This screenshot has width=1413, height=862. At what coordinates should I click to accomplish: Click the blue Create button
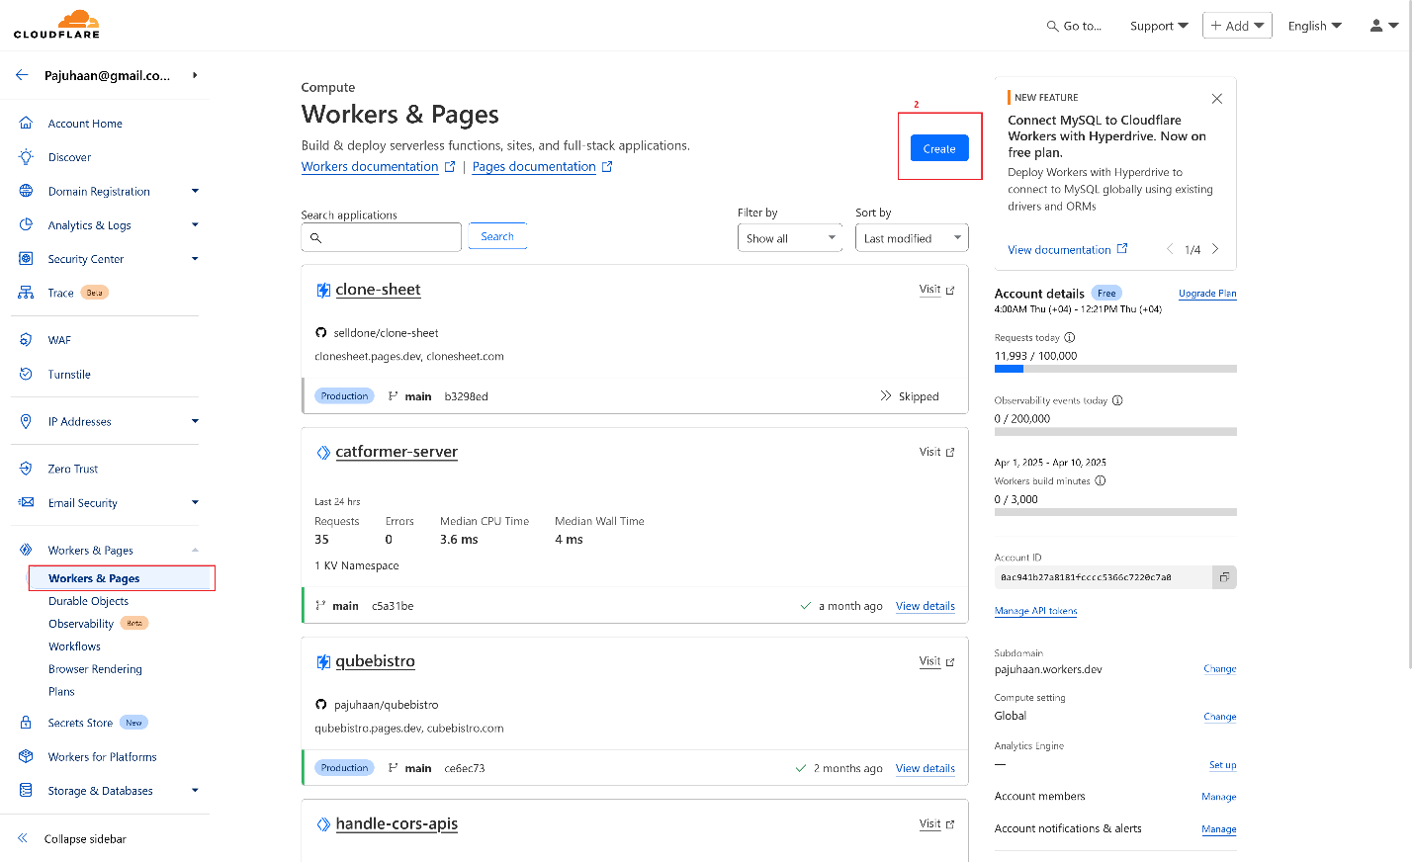coord(939,148)
